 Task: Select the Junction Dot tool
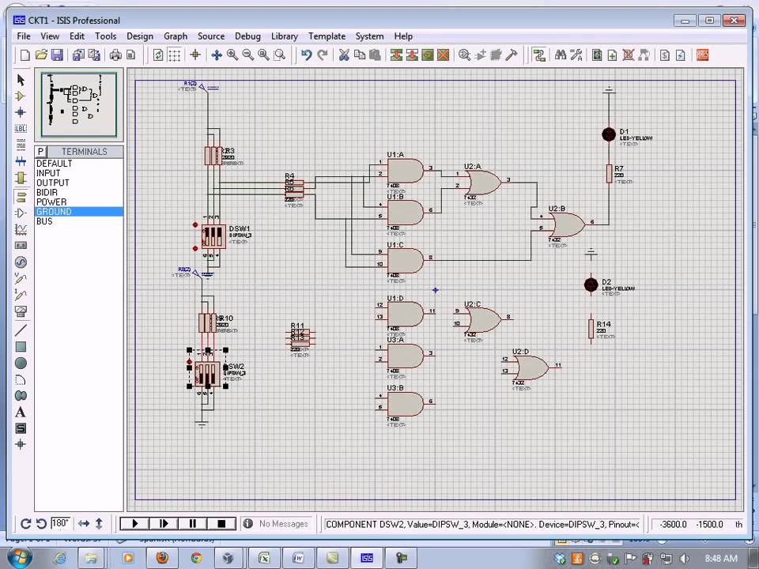[x=21, y=112]
